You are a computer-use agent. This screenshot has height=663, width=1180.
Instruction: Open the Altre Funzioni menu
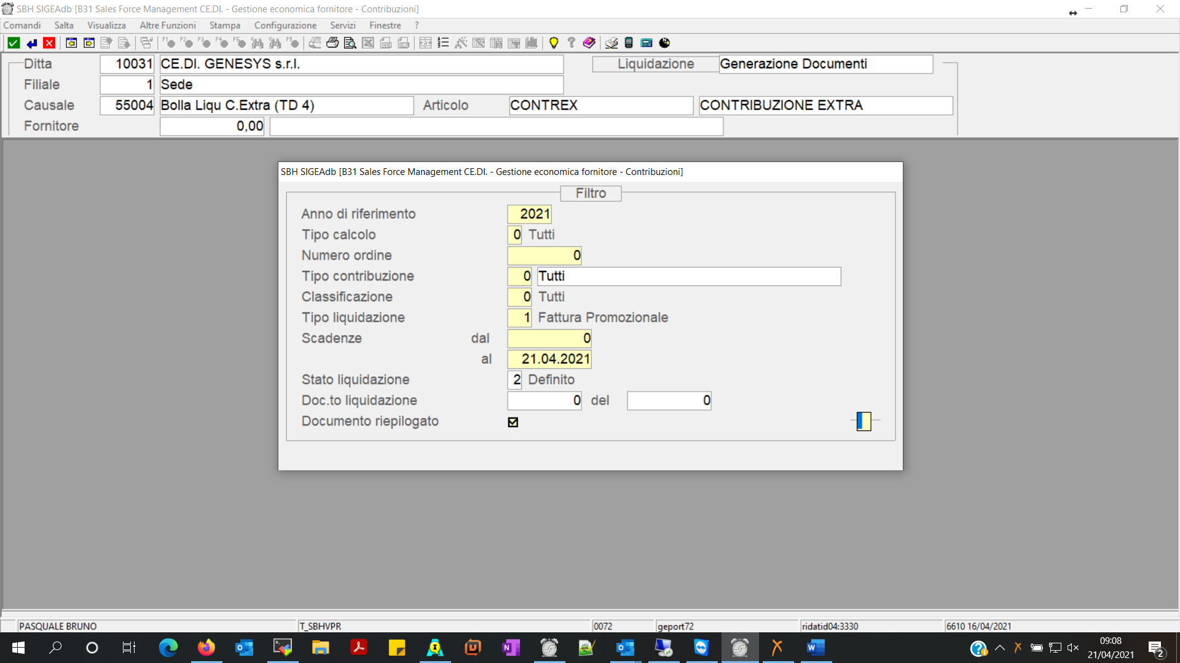[167, 25]
